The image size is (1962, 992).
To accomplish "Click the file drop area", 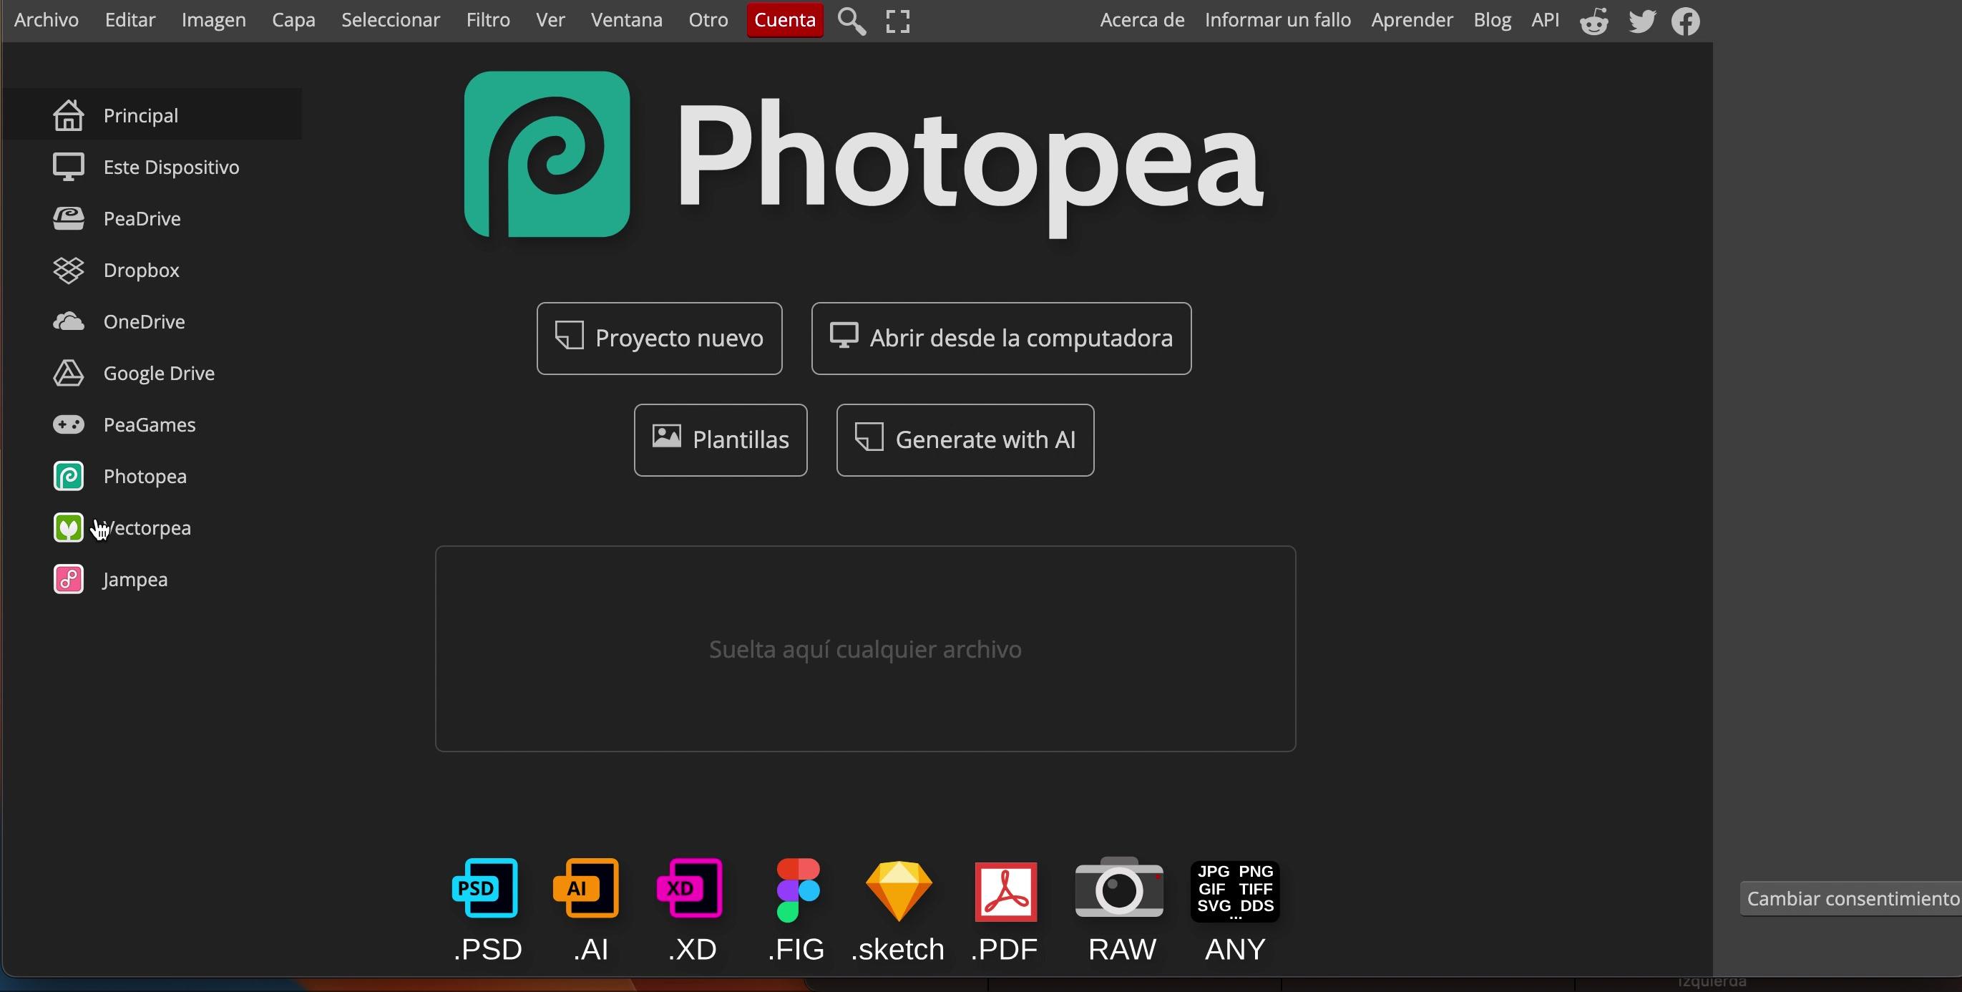I will click(x=865, y=648).
